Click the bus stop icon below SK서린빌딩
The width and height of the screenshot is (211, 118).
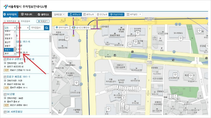(x=174, y=52)
